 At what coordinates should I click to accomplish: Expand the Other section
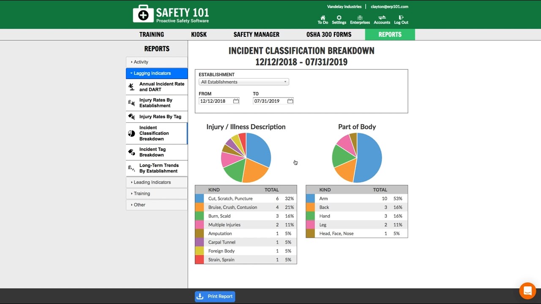(157, 205)
